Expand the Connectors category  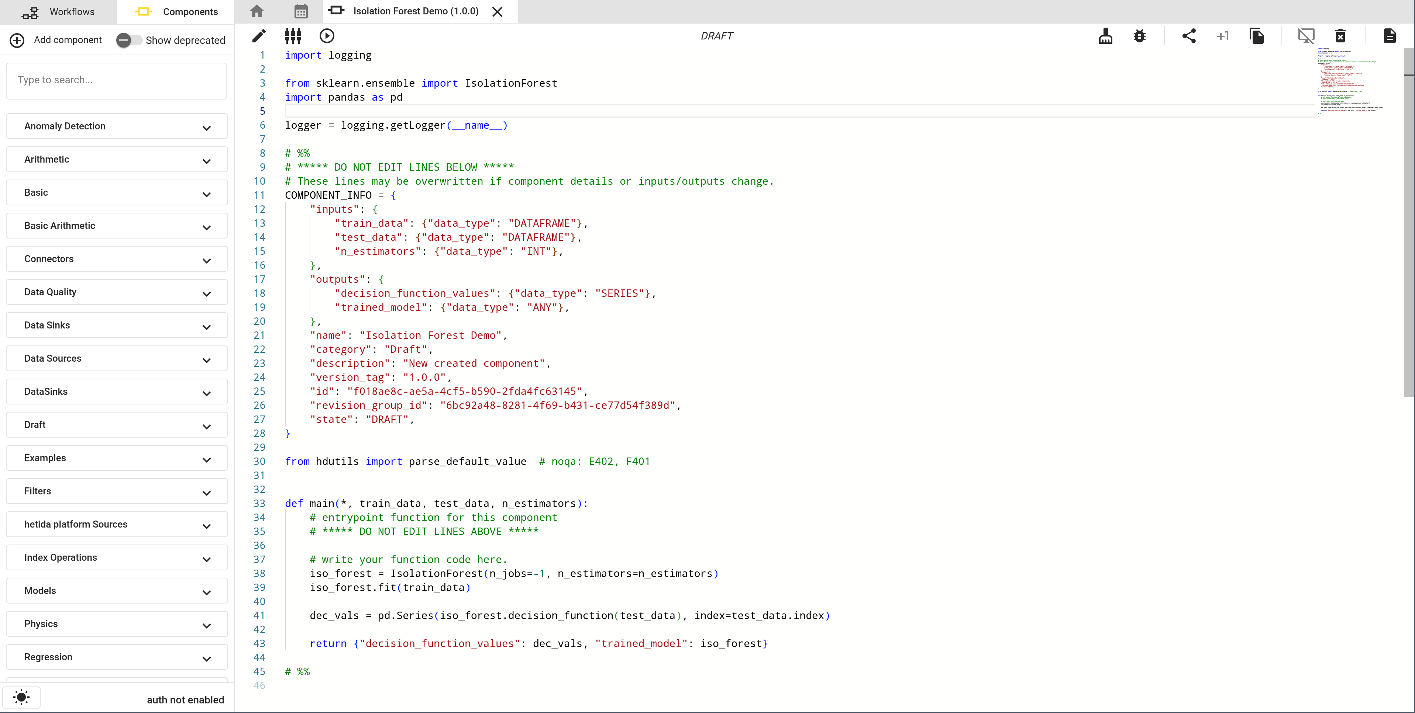pyautogui.click(x=117, y=259)
